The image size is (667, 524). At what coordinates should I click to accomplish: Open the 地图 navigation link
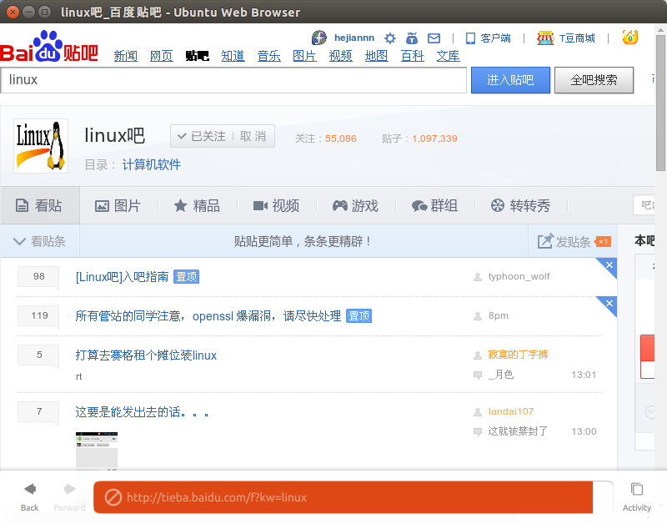[377, 56]
